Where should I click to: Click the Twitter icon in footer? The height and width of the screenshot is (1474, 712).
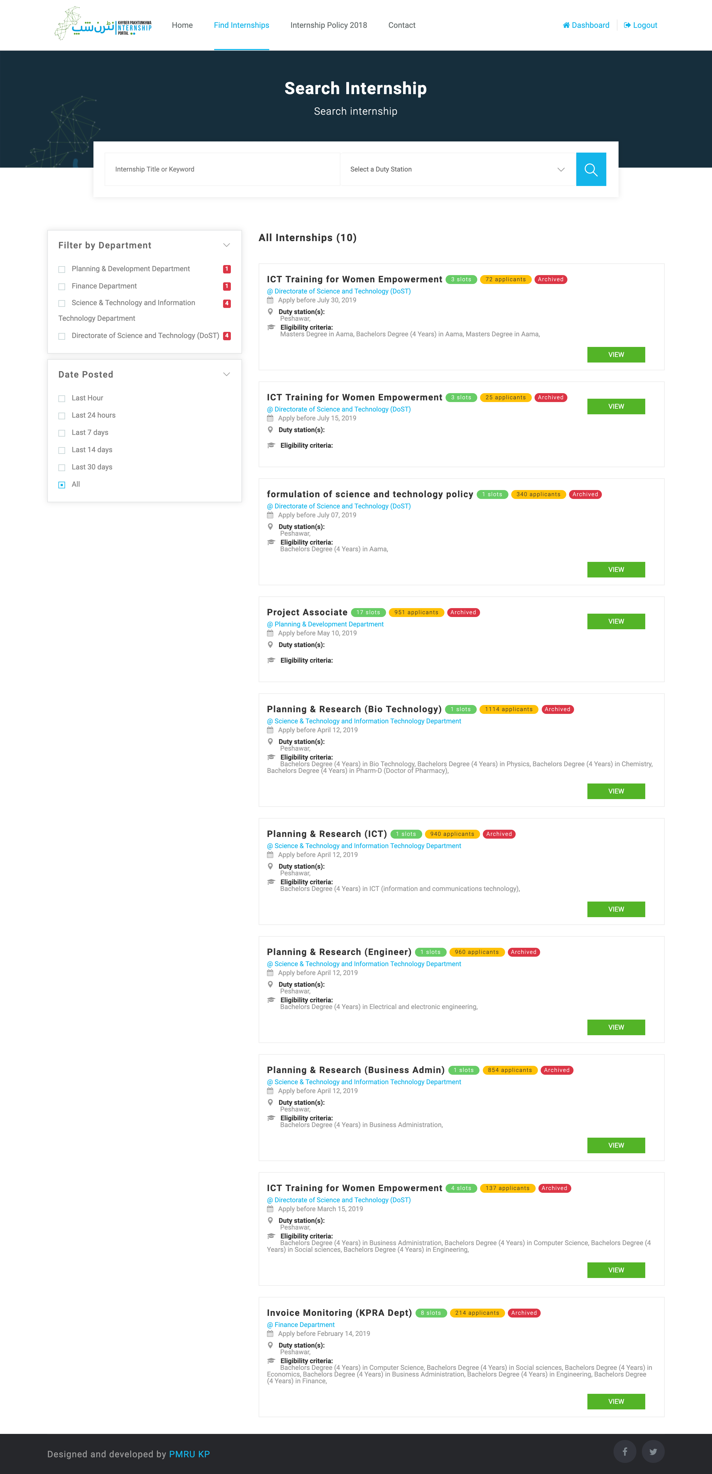652,1451
